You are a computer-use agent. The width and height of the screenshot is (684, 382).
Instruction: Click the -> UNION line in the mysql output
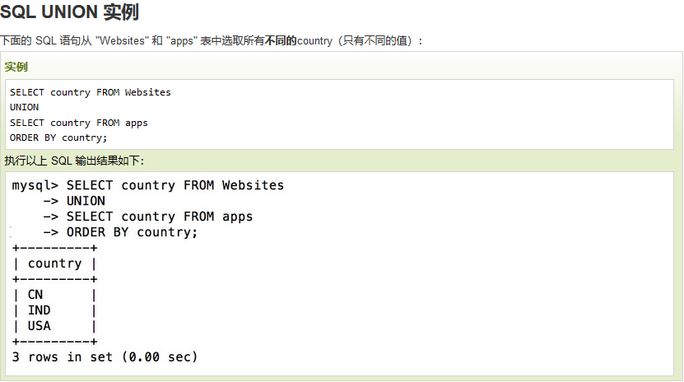pos(74,201)
